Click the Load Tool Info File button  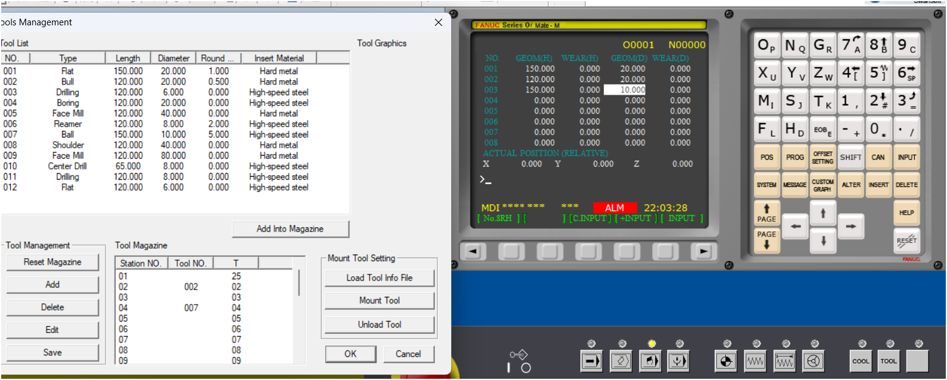379,278
